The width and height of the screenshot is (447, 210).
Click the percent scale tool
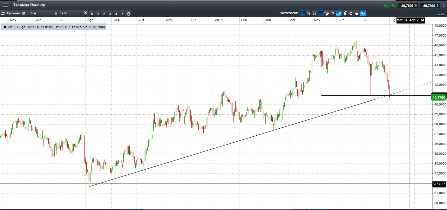click(x=308, y=13)
